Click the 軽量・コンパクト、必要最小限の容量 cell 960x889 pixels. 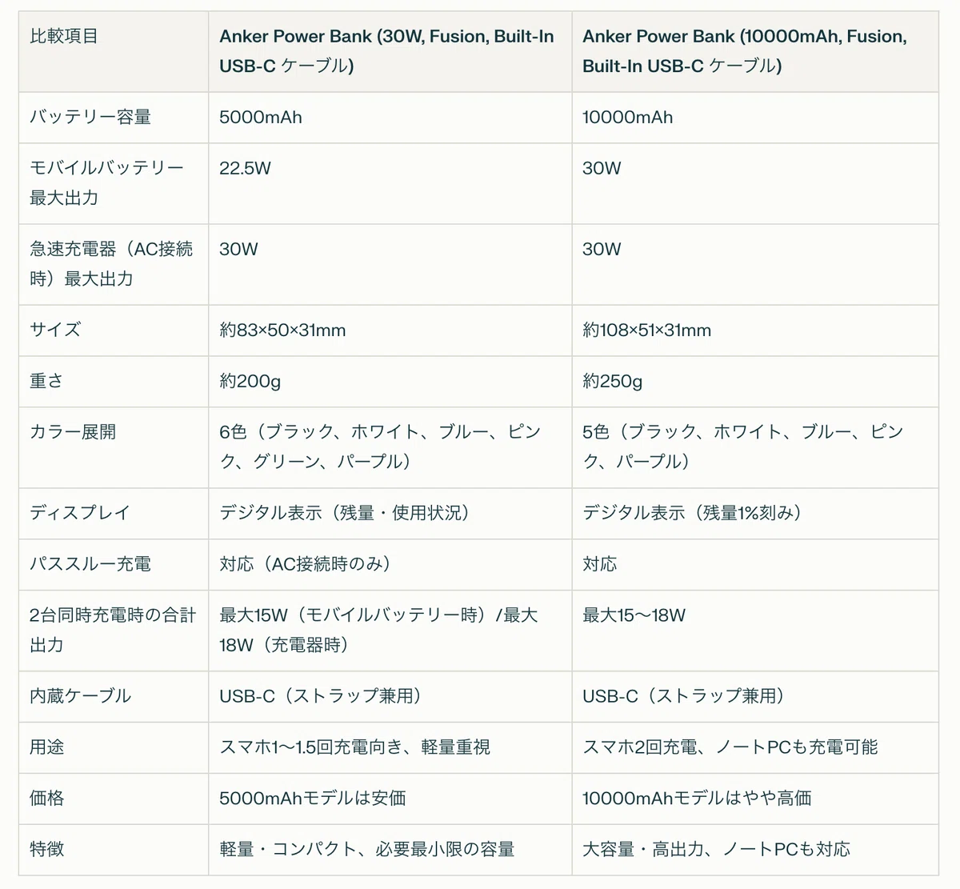(x=390, y=850)
